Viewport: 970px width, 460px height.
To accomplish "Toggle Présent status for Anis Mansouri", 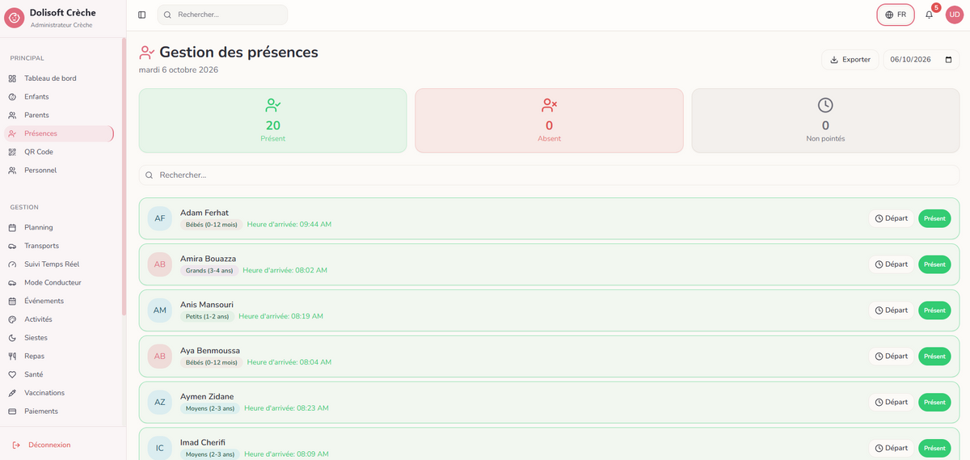I will point(934,310).
